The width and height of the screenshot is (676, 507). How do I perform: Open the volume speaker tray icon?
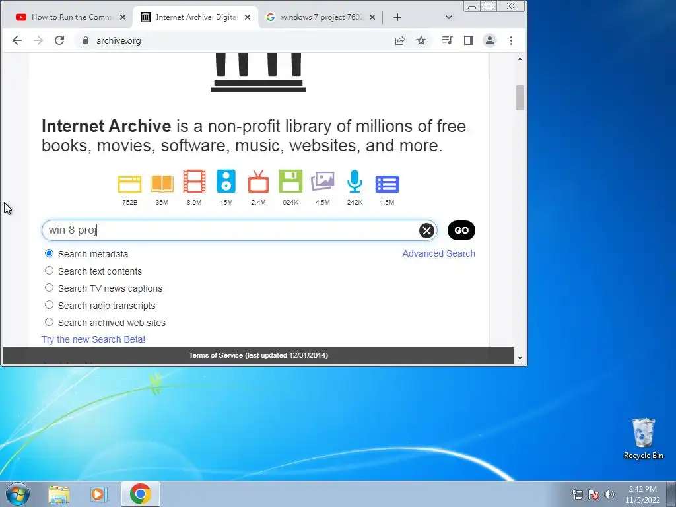609,494
